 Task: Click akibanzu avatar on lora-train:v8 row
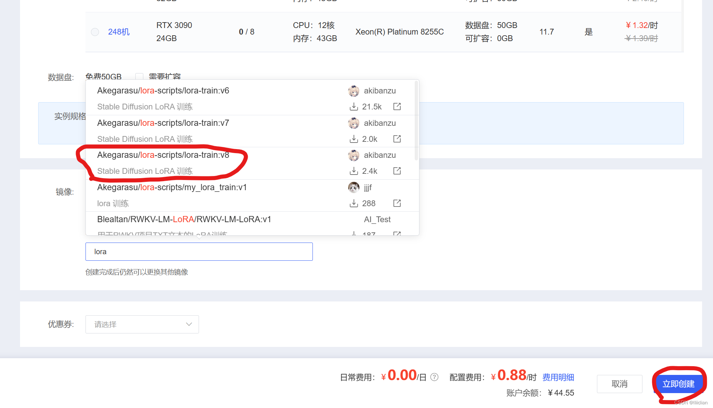(x=354, y=155)
